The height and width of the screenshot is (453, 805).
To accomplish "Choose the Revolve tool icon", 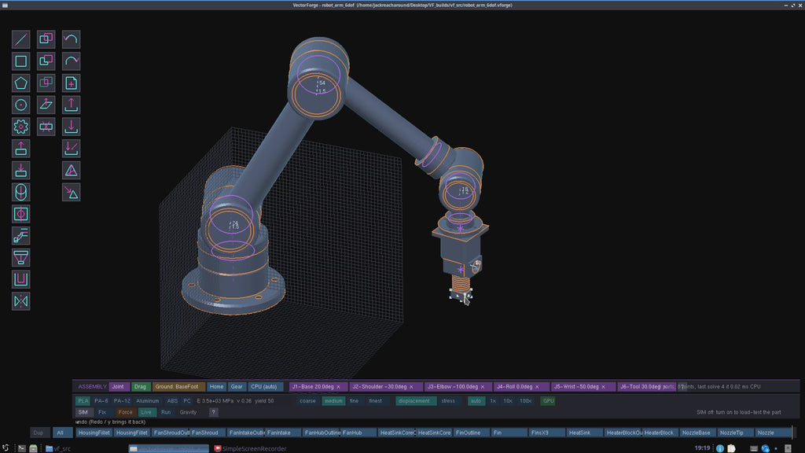I will click(20, 192).
